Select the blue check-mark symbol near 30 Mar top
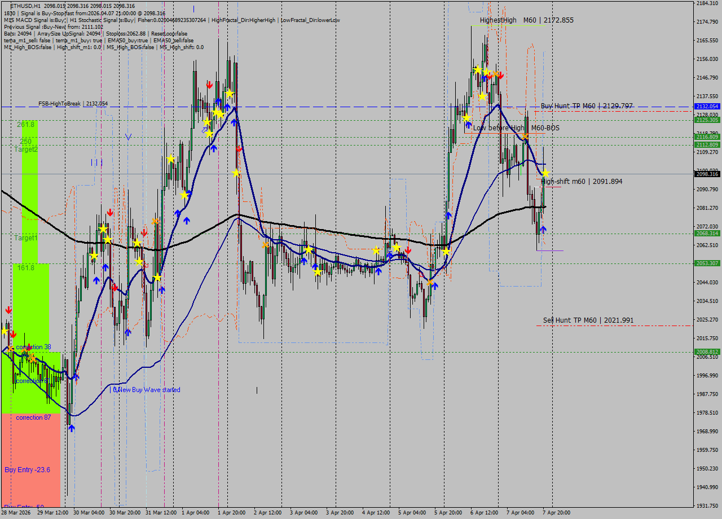The image size is (722, 519). coord(129,136)
